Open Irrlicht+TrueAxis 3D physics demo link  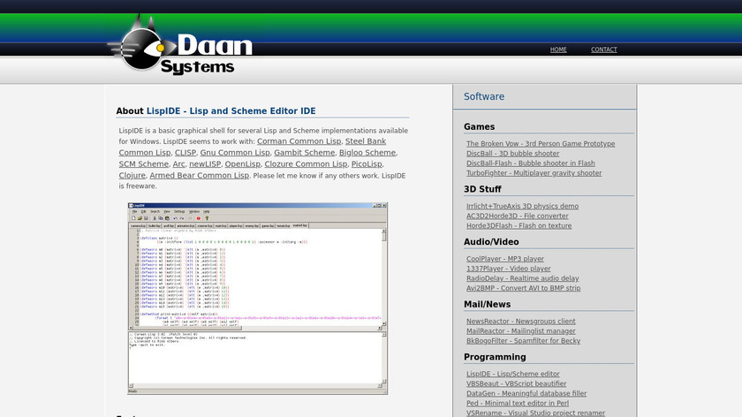[522, 206]
